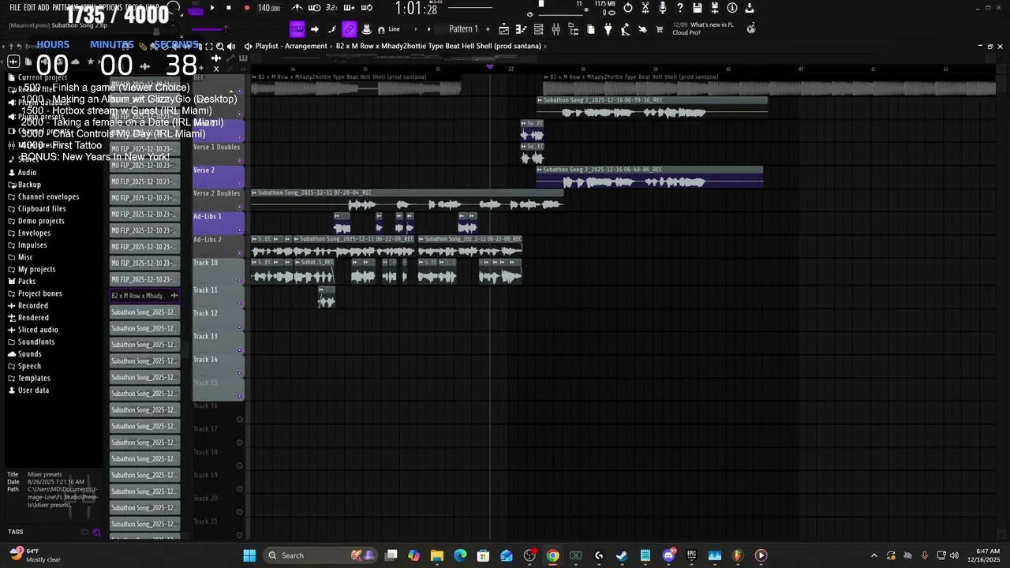Click the purple playhead marker on timeline
This screenshot has width=1010, height=568.
click(490, 67)
